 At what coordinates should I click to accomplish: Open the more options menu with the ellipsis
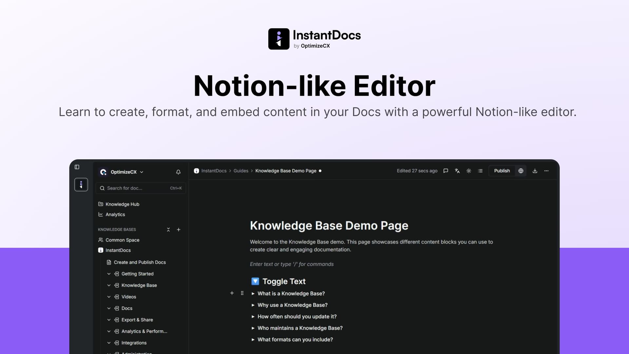tap(546, 171)
